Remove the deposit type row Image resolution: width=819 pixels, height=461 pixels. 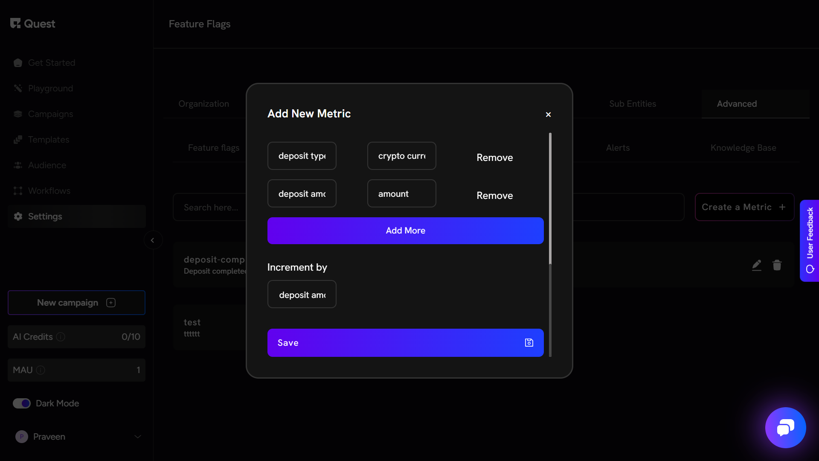pyautogui.click(x=494, y=158)
